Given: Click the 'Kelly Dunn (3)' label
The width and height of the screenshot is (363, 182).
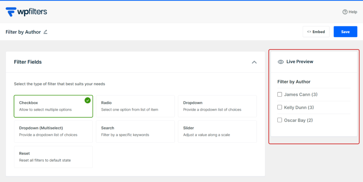Looking at the screenshot, I should pos(299,107).
